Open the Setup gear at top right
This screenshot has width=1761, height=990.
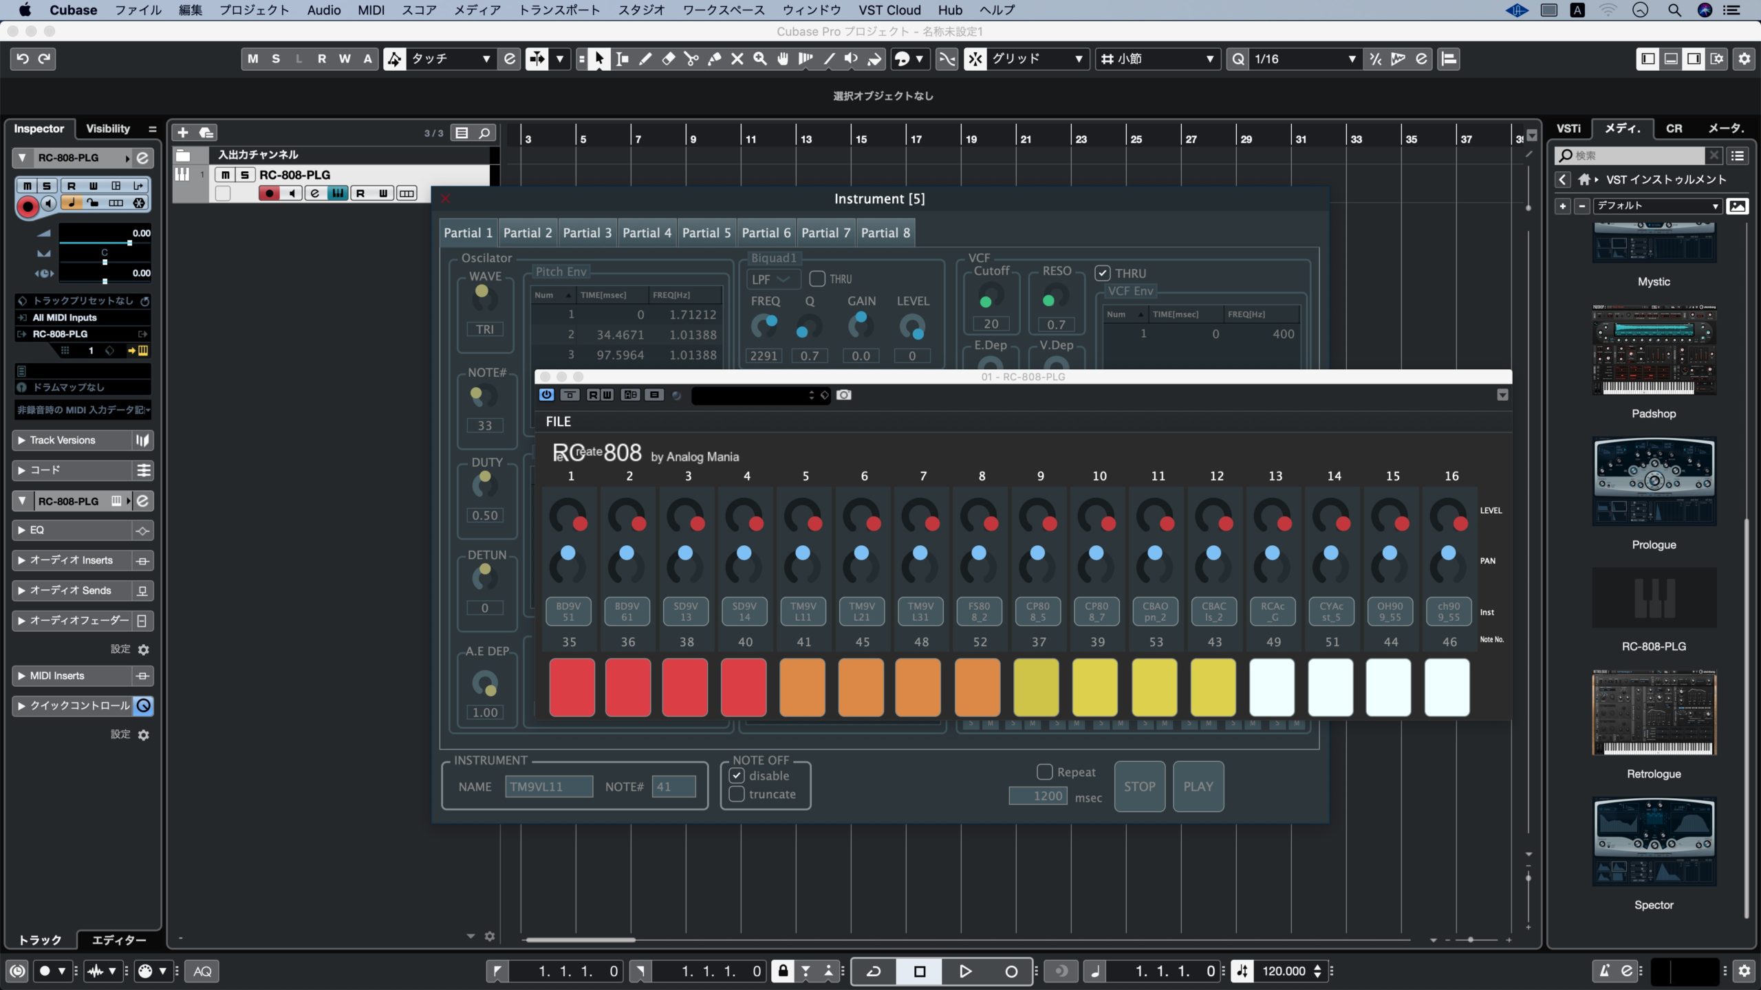(1744, 59)
